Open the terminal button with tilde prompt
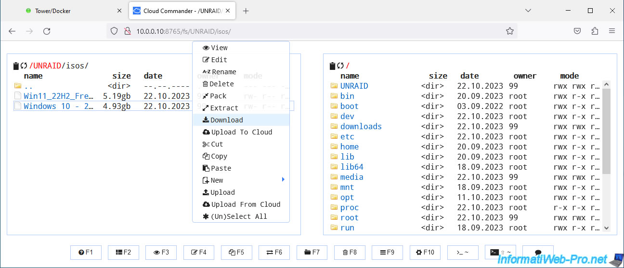The image size is (624, 268). [463, 252]
